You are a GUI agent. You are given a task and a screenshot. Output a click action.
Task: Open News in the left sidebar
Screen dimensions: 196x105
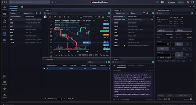[5, 41]
